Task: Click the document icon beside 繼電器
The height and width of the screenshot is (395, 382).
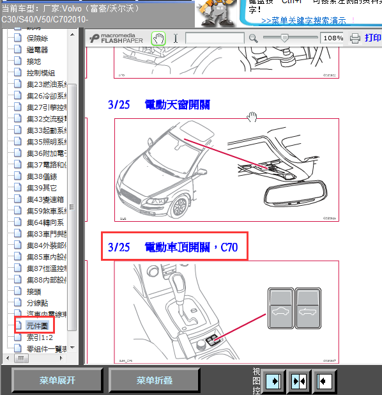Action: click(18, 49)
